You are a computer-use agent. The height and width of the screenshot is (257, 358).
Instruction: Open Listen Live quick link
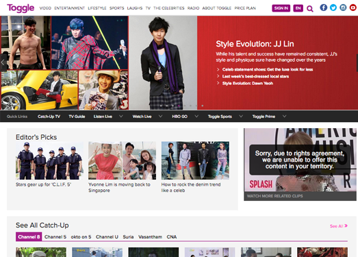103,117
